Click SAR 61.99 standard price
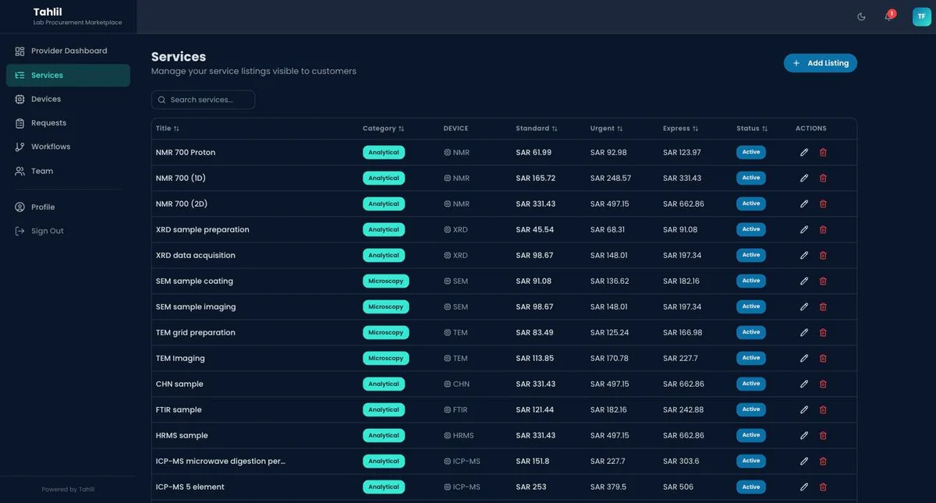 (534, 152)
